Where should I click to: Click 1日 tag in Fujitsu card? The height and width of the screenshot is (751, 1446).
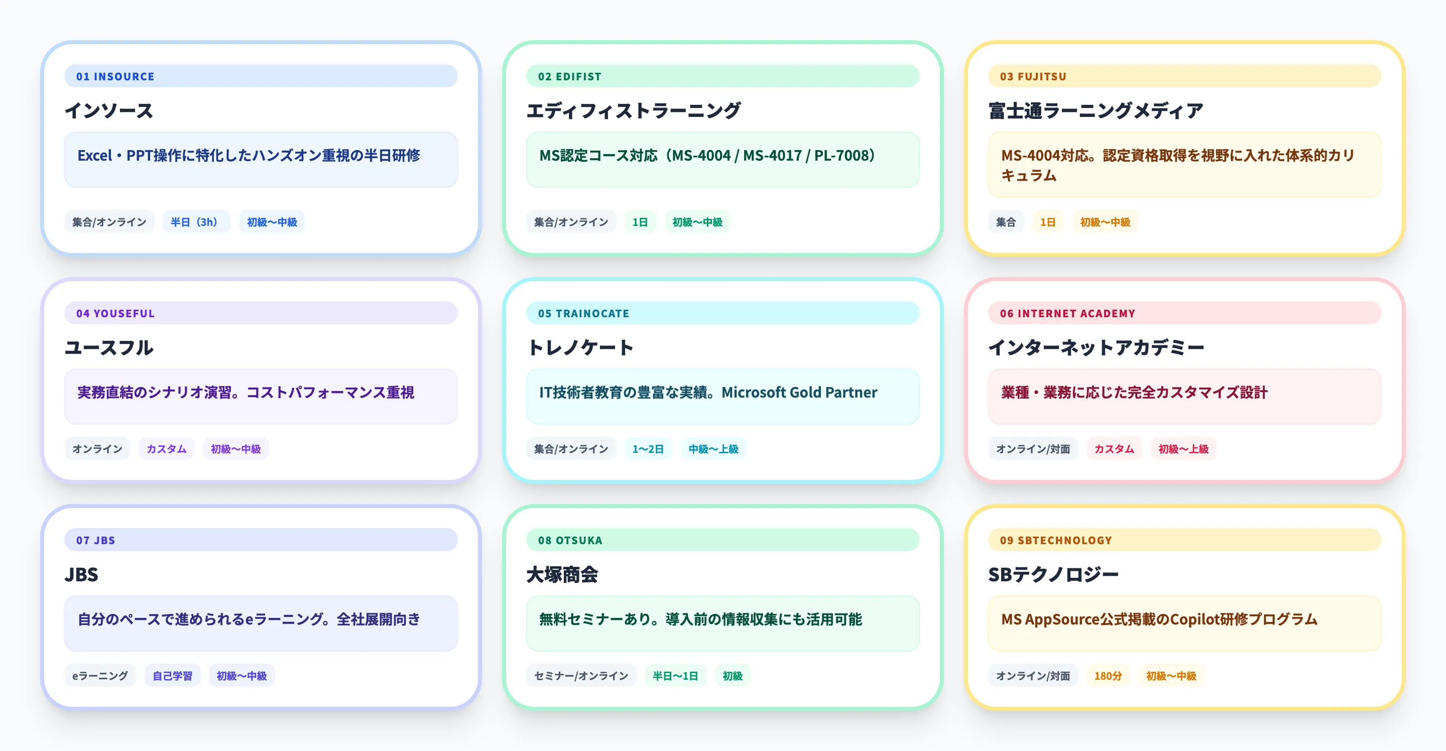[1048, 222]
